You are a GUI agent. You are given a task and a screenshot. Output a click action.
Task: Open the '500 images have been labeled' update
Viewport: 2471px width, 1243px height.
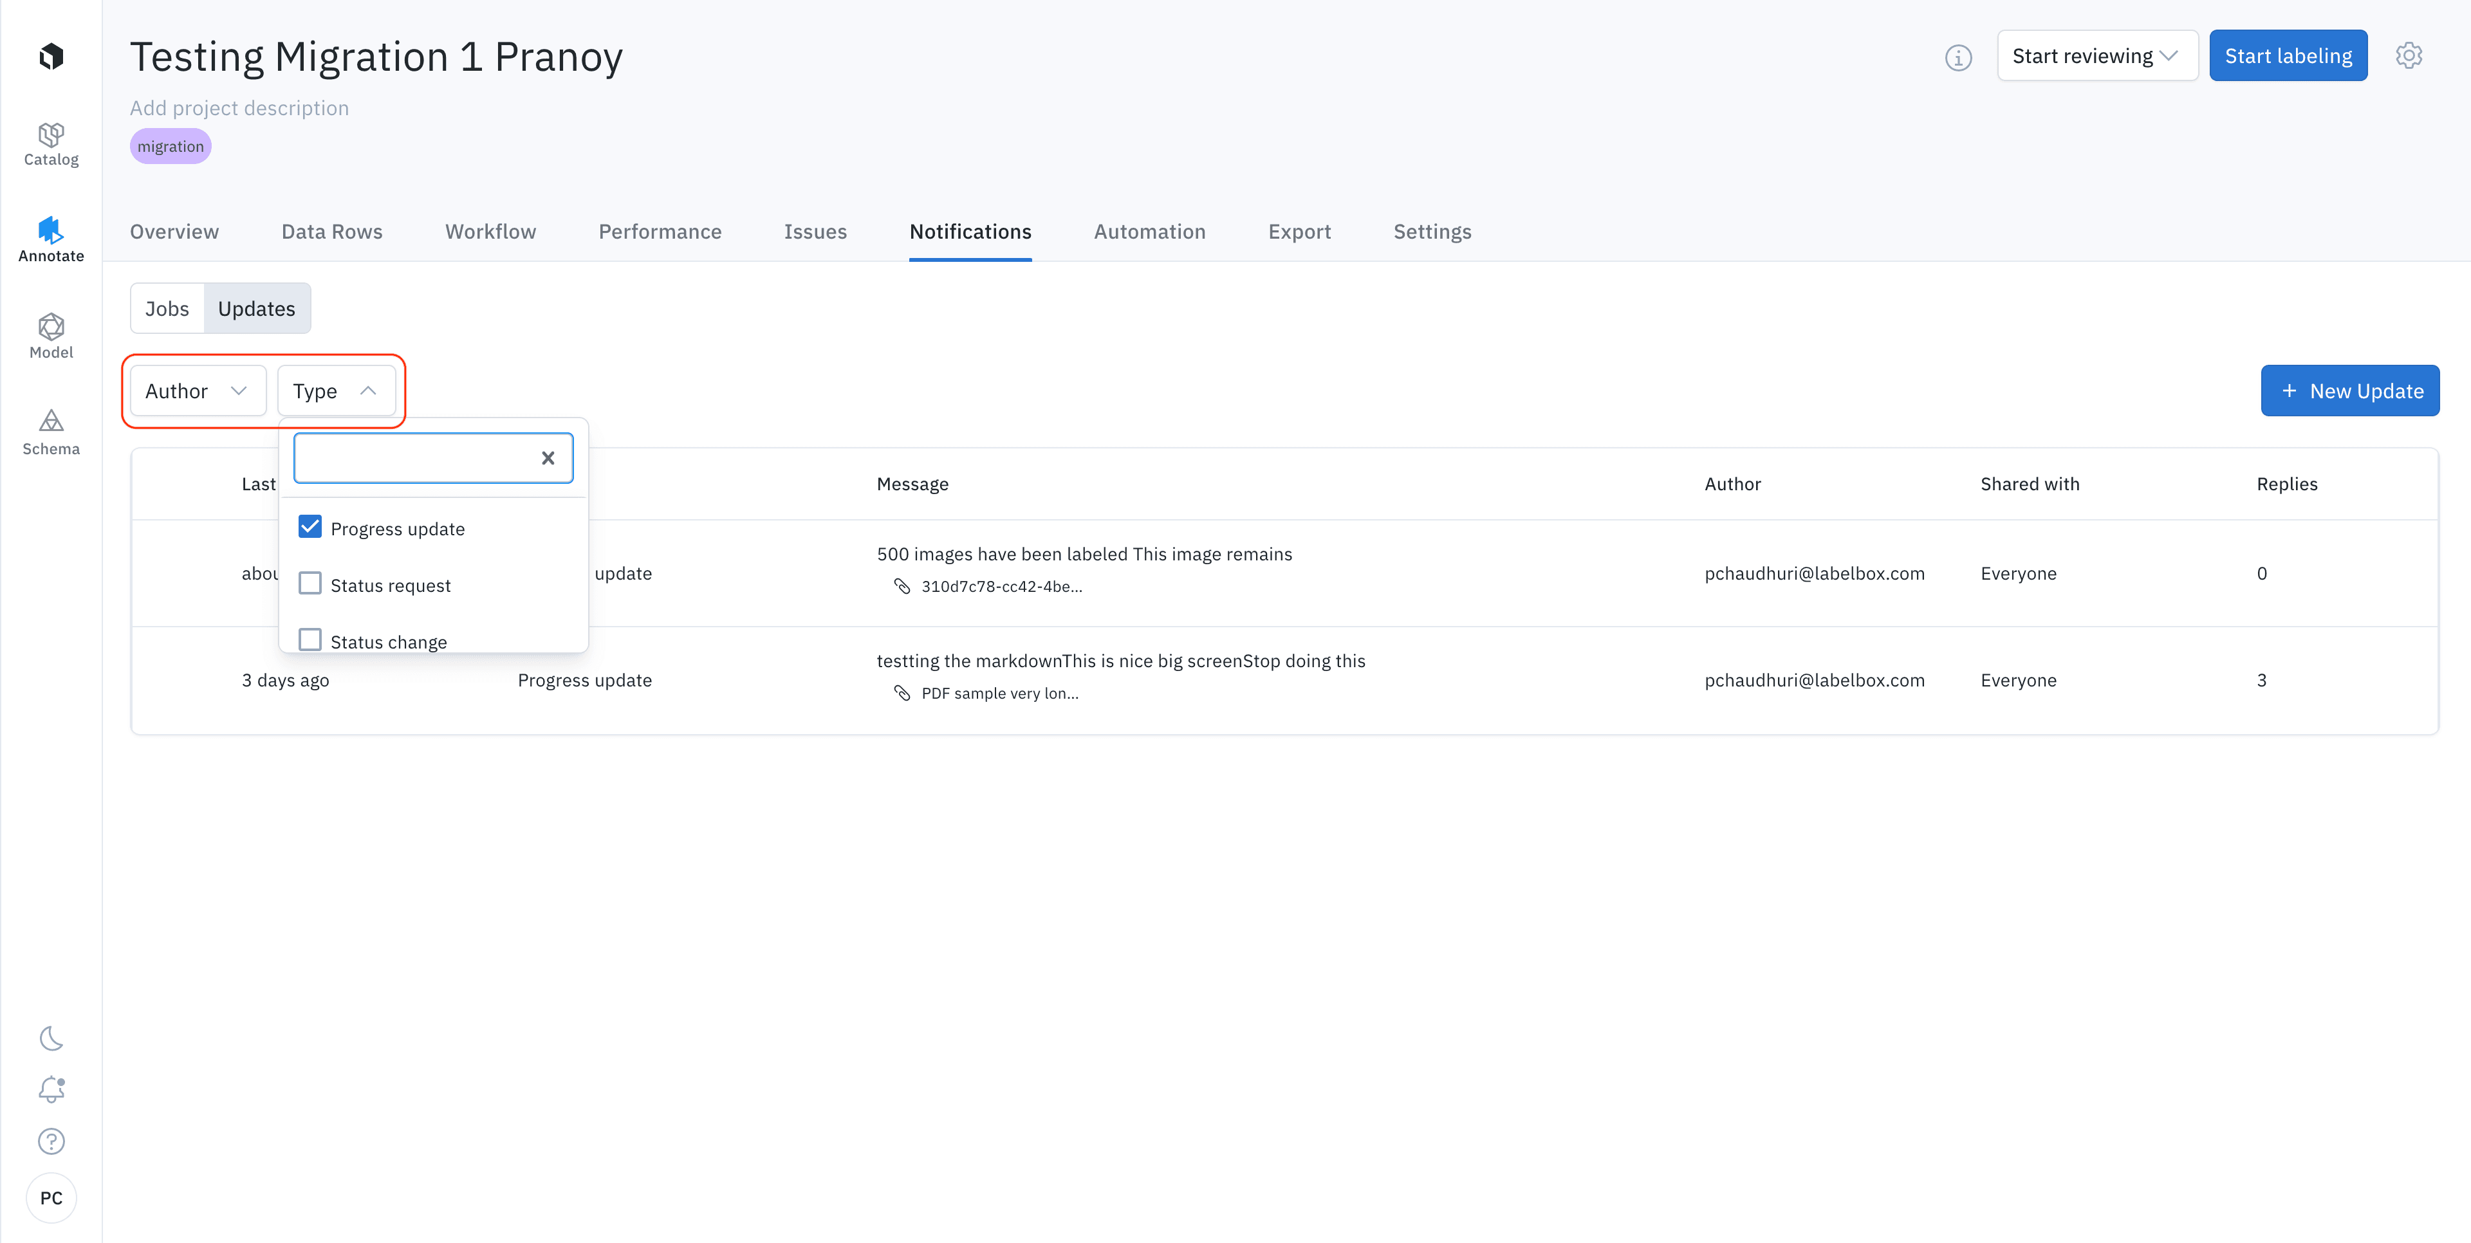tap(1084, 555)
